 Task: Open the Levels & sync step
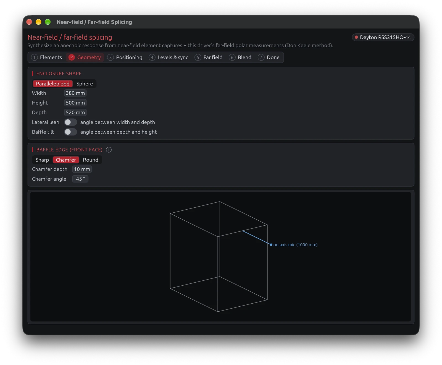click(169, 57)
